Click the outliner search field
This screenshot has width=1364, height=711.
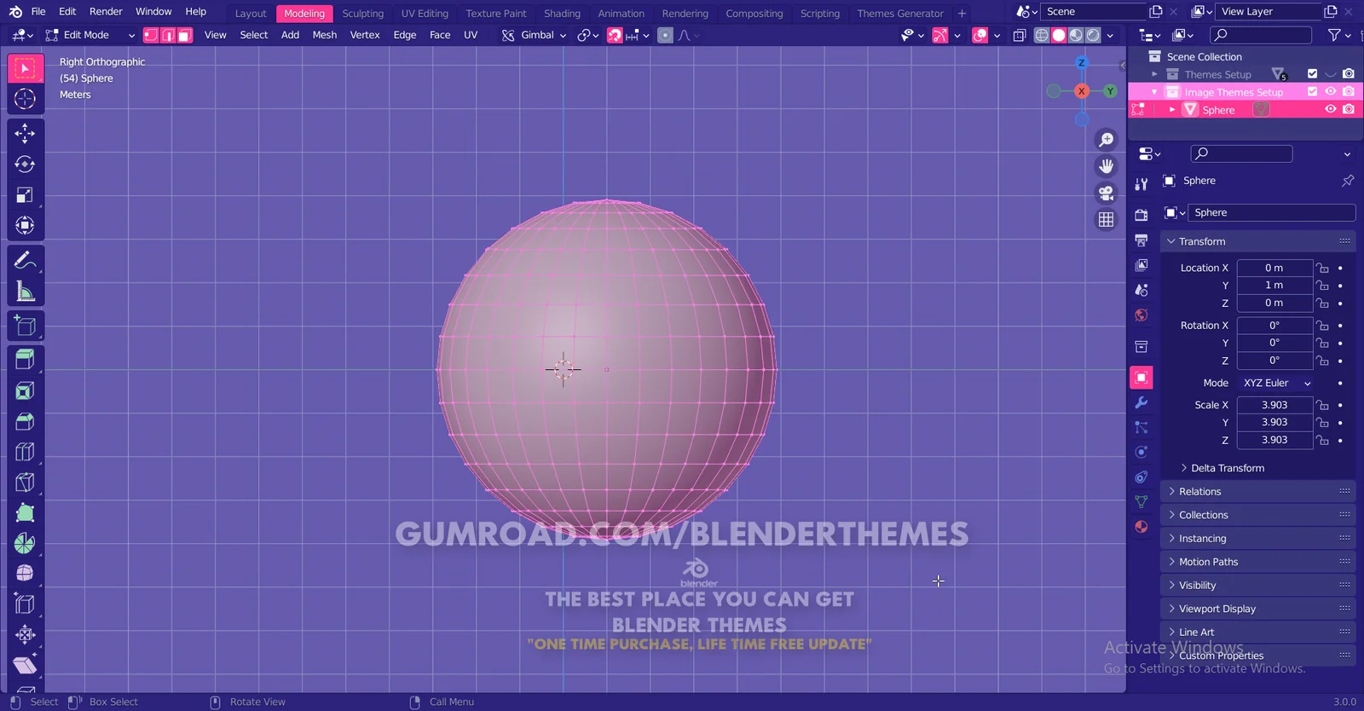point(1260,35)
